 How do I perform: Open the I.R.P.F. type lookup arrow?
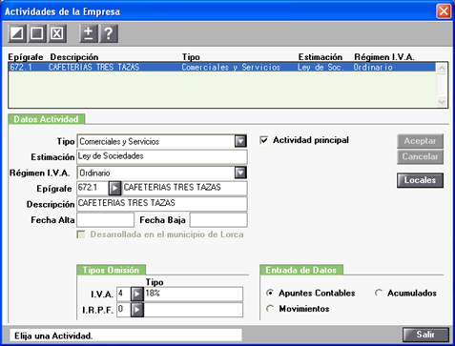pos(137,310)
